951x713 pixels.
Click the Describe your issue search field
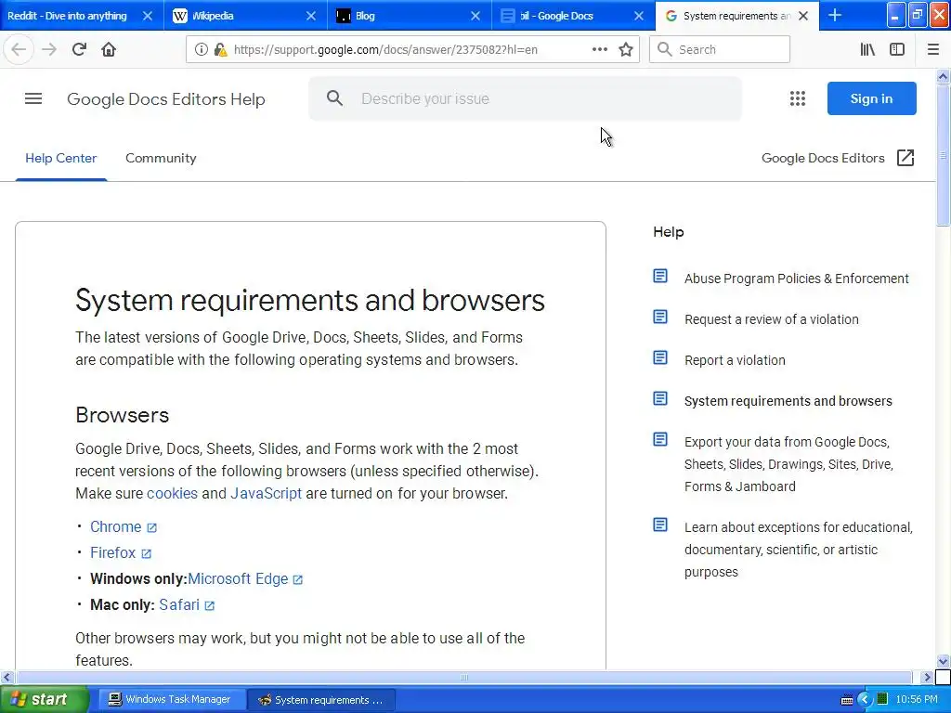[x=525, y=98]
